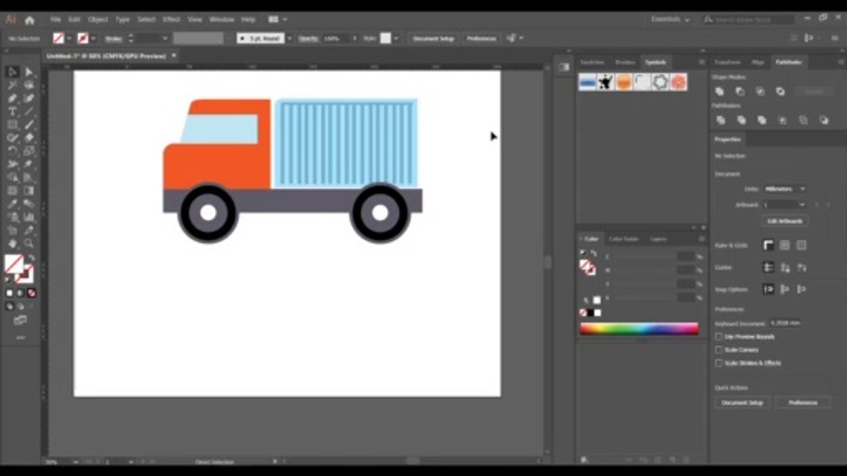Open the Window menu
The width and height of the screenshot is (847, 476).
coord(222,20)
